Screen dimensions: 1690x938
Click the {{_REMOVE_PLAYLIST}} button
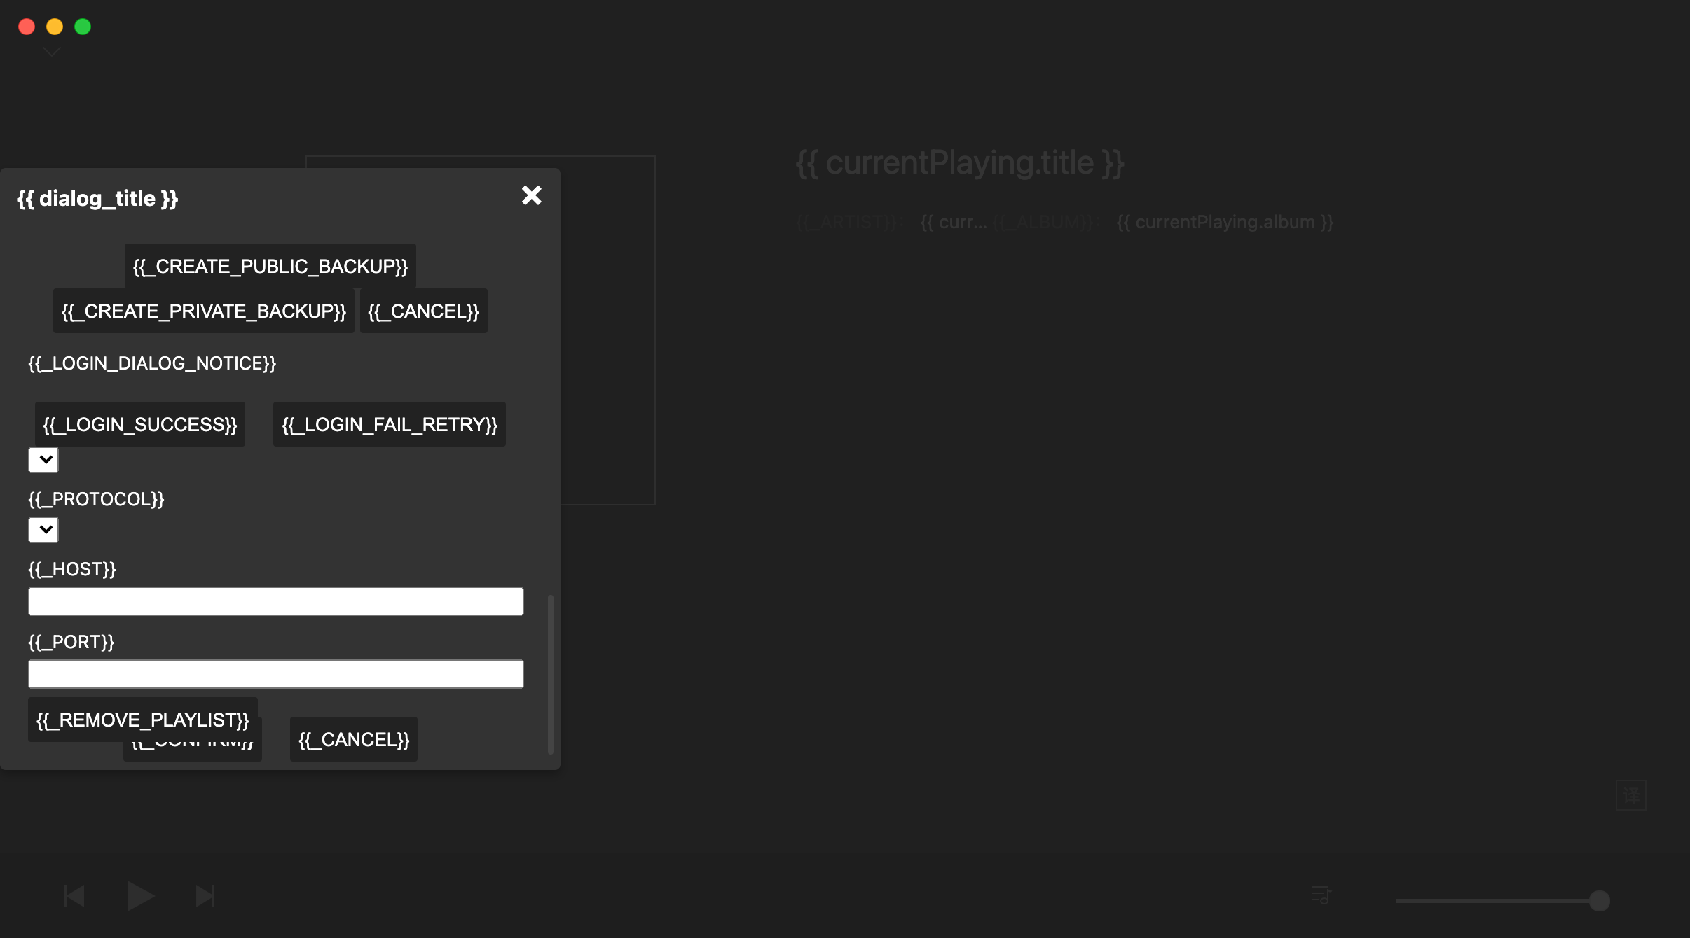[x=143, y=718]
